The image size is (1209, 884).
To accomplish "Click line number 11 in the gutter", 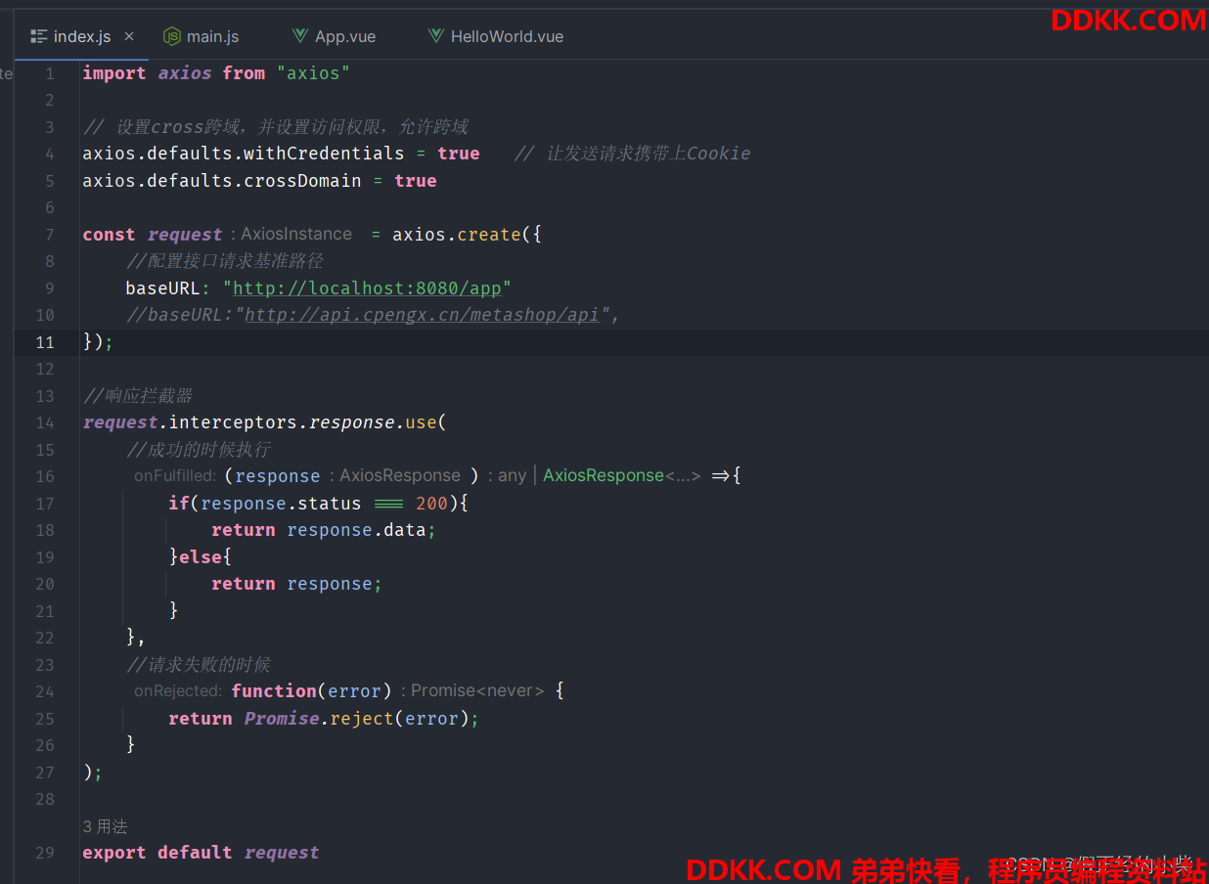I will 45,342.
